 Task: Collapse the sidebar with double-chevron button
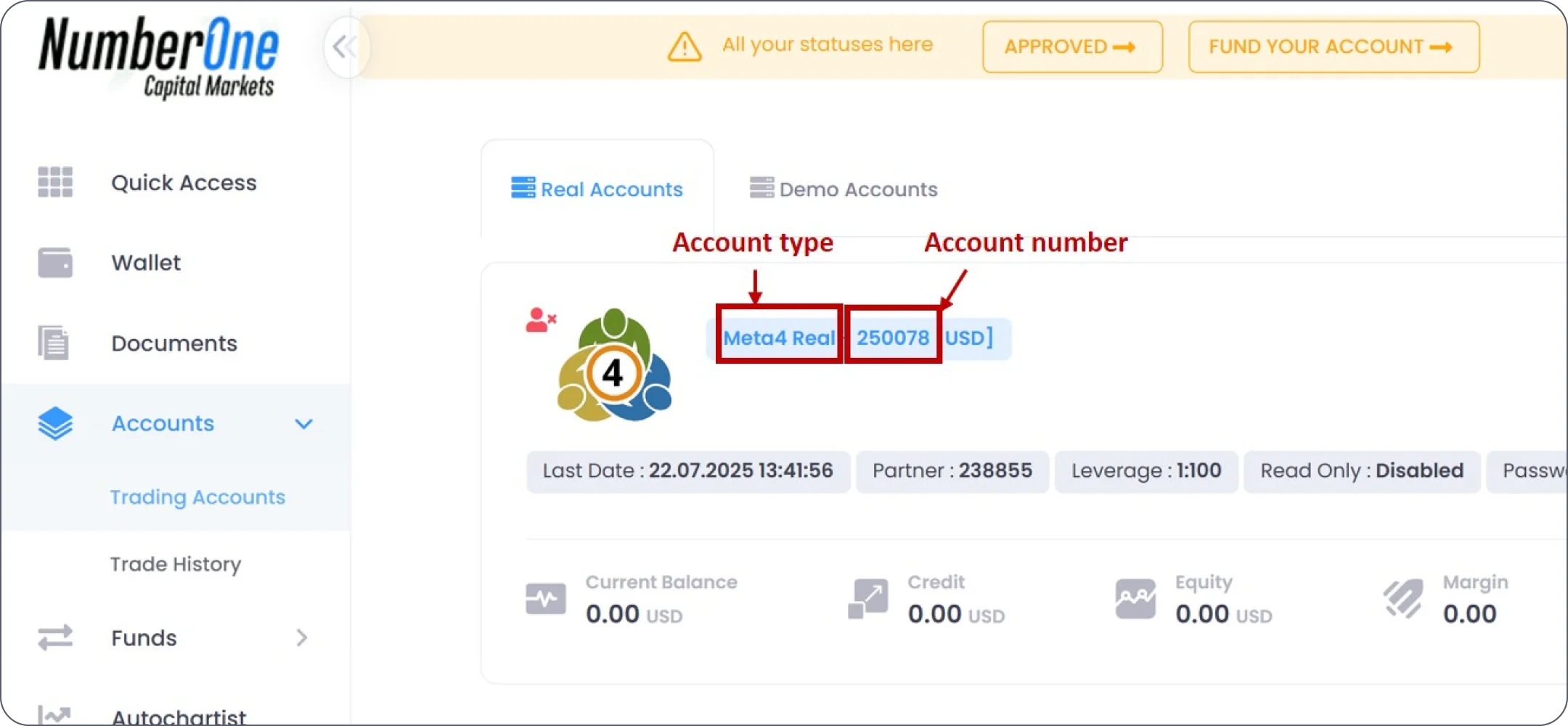(345, 48)
